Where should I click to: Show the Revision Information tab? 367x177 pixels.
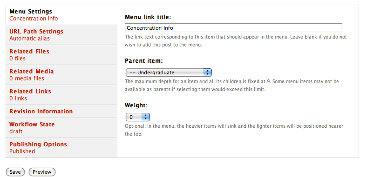pos(61,111)
